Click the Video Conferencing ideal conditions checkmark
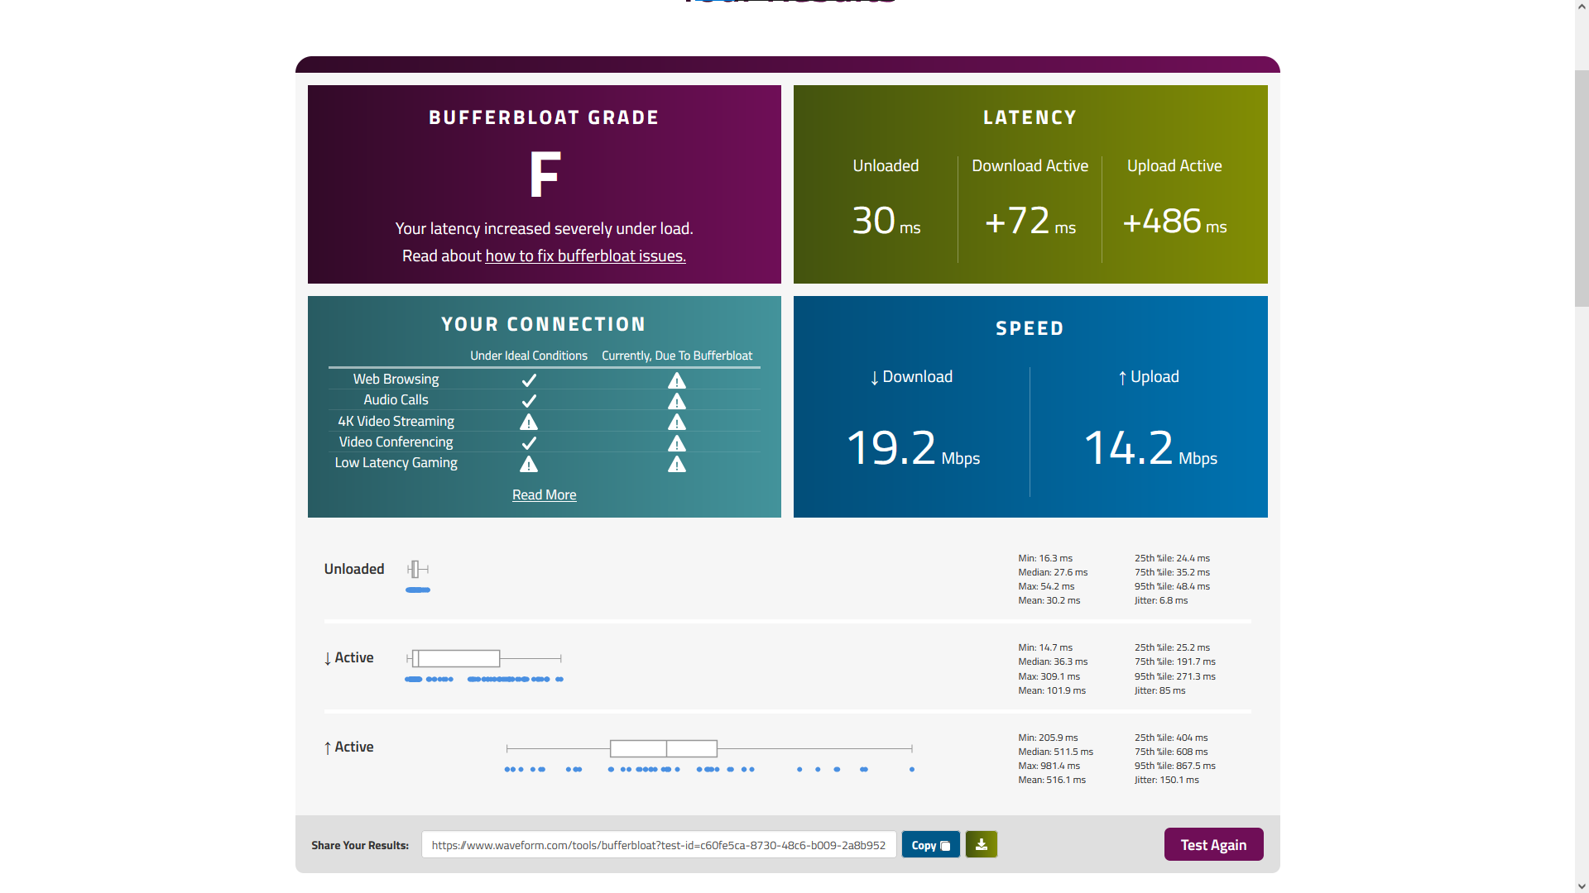Screen dimensions: 1589x893 (x=529, y=443)
